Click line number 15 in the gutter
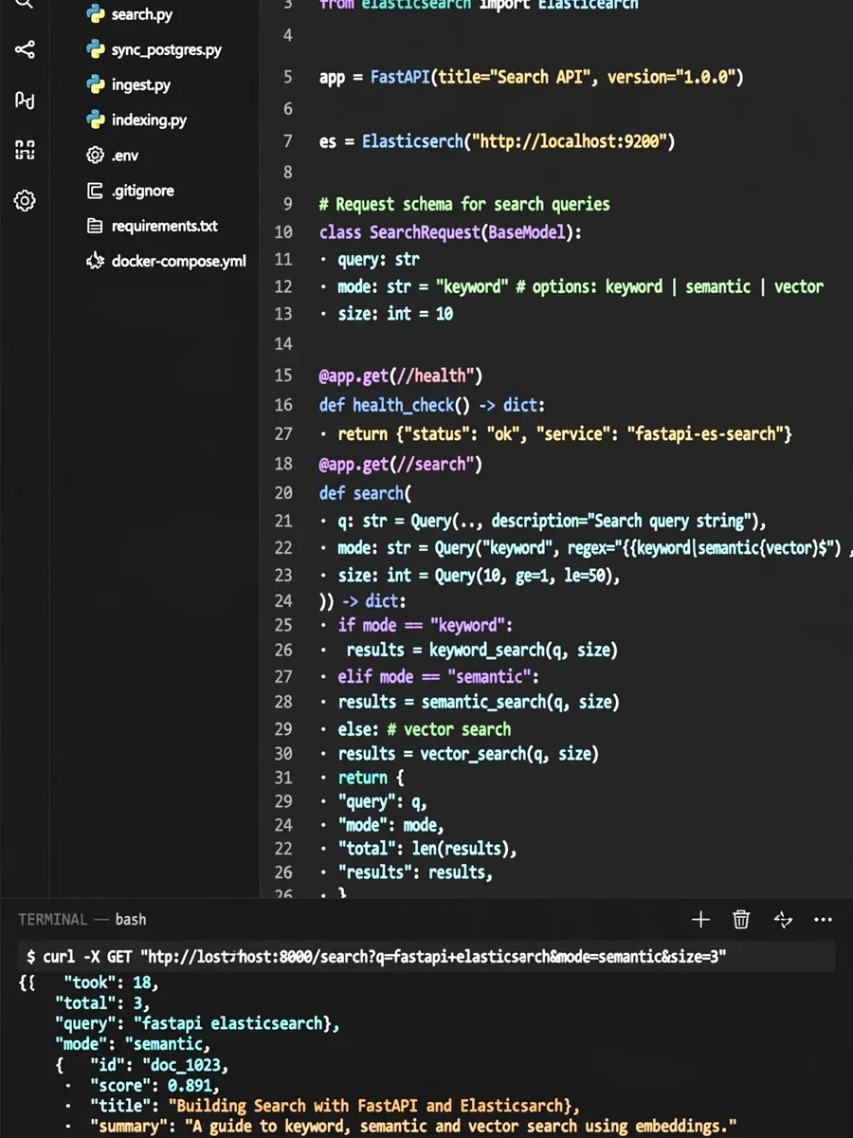853x1138 pixels. [282, 376]
